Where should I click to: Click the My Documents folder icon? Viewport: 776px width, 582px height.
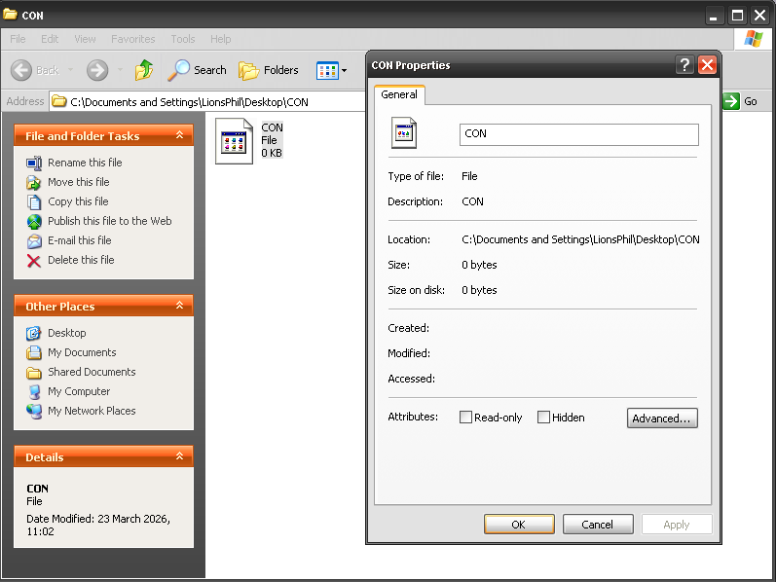(x=34, y=352)
